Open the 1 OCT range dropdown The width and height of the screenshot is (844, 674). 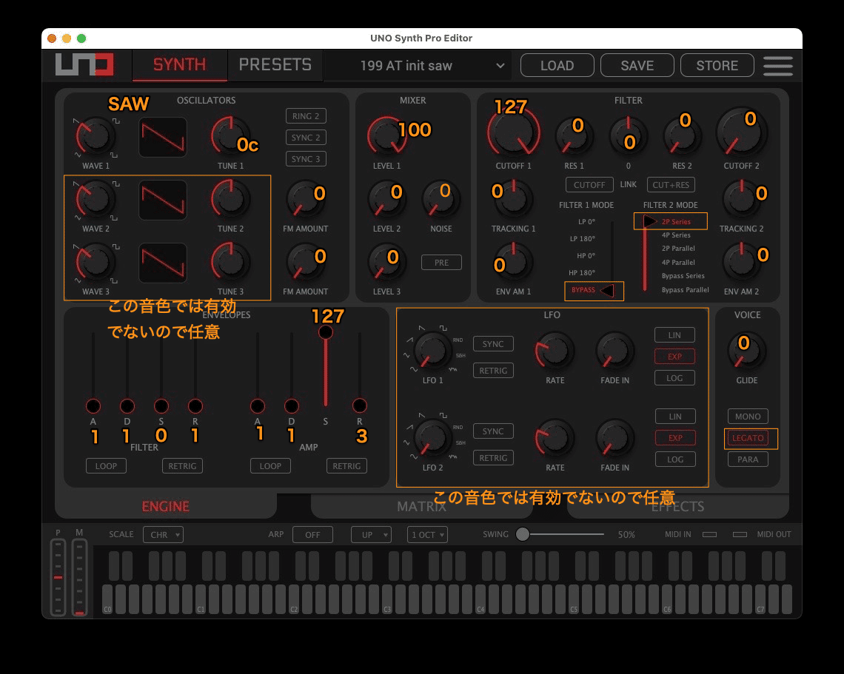point(427,535)
